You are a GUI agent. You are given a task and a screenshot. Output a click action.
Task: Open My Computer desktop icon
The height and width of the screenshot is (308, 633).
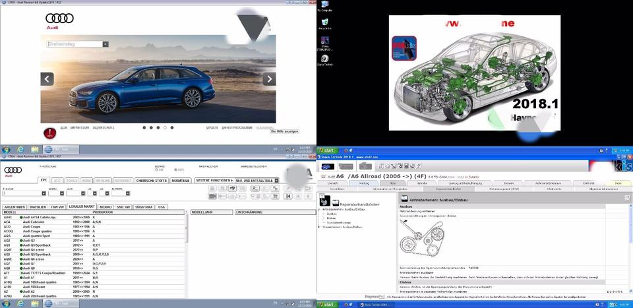tap(324, 7)
